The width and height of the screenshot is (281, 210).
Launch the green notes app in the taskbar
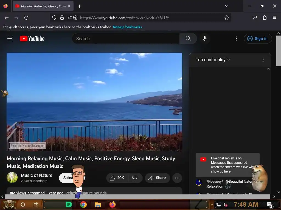pos(69,205)
